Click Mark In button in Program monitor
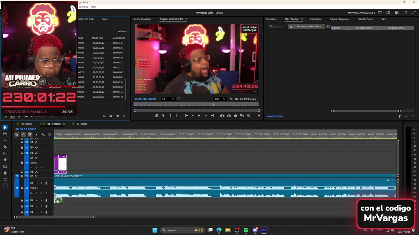The height and width of the screenshot is (235, 419). tap(170, 116)
